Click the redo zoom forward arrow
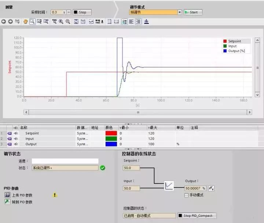 pyautogui.click(x=10, y=22)
